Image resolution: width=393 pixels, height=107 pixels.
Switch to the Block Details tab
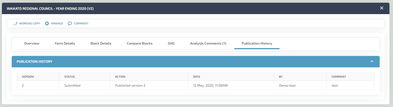[x=101, y=43]
